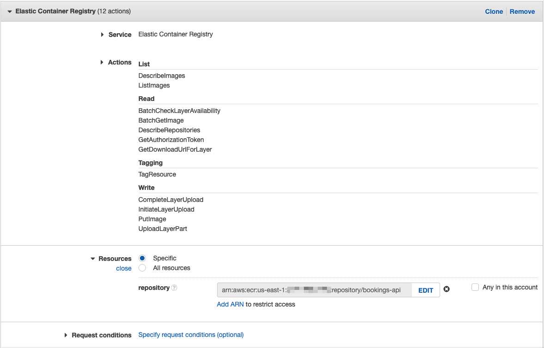The height and width of the screenshot is (348, 544).
Task: Remove the repository ARN with the X icon
Action: [447, 289]
